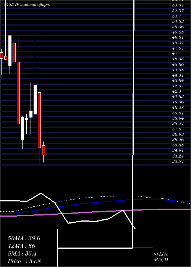Select the 49.01 price axis label

pyautogui.click(x=178, y=37)
